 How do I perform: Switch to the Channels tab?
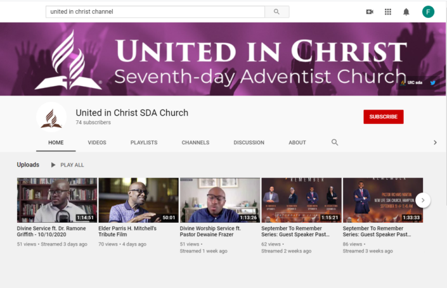point(195,142)
